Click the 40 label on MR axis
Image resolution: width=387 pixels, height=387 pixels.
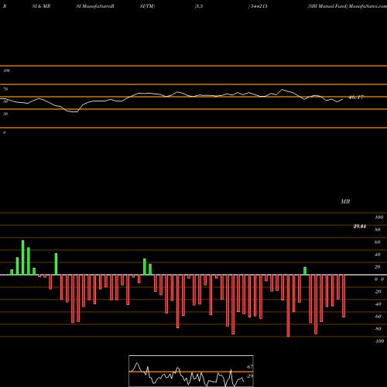(x=378, y=255)
